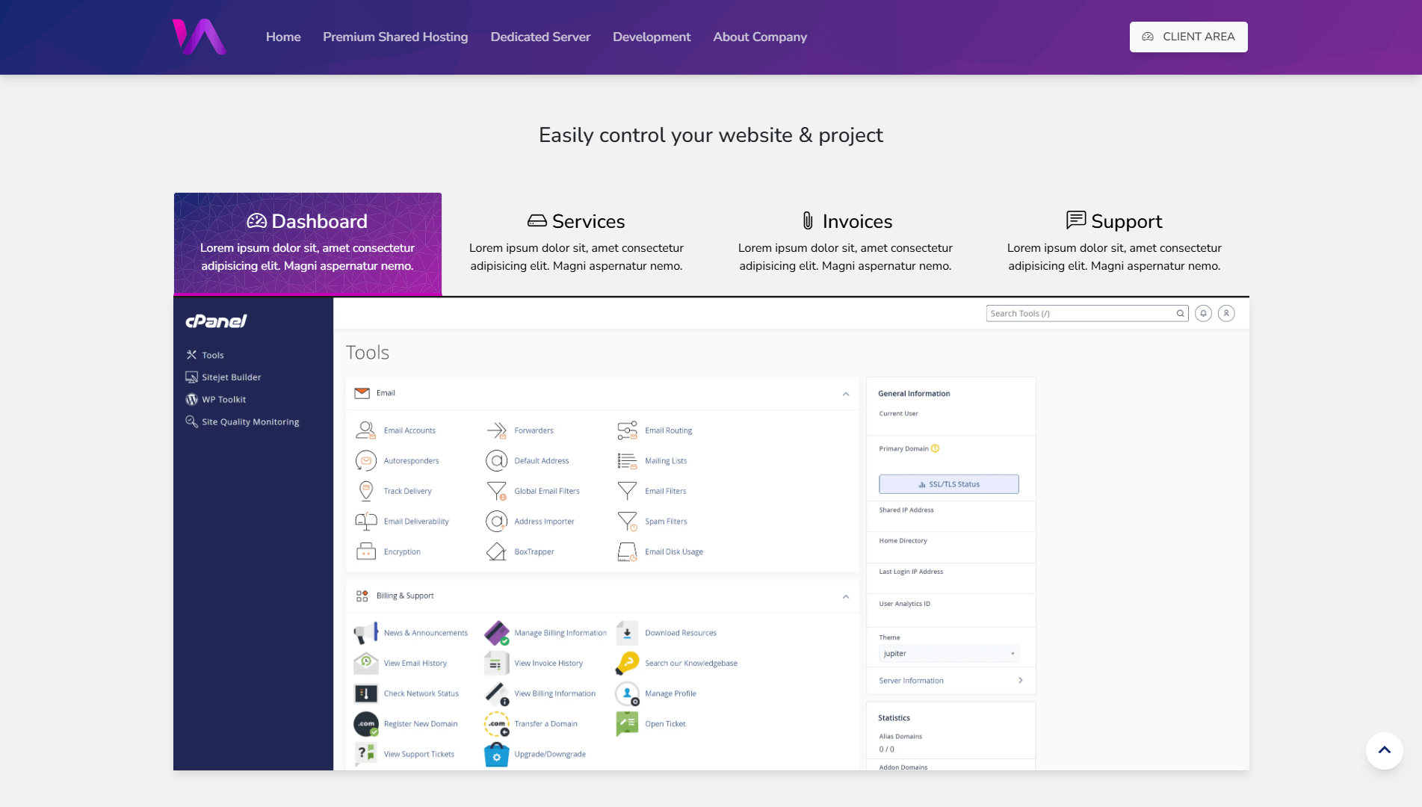1422x807 pixels.
Task: Open the Encryption tool icon
Action: click(x=365, y=552)
